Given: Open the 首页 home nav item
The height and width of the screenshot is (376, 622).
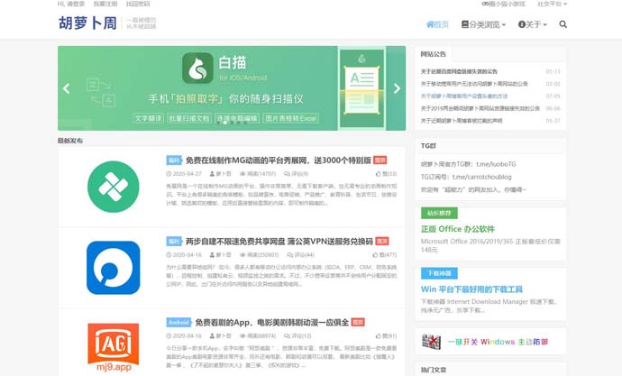Looking at the screenshot, I should pyautogui.click(x=437, y=24).
